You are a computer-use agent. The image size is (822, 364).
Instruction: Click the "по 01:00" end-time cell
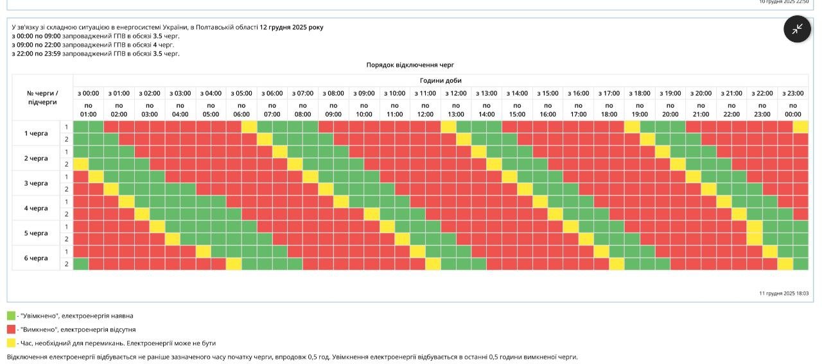click(88, 110)
